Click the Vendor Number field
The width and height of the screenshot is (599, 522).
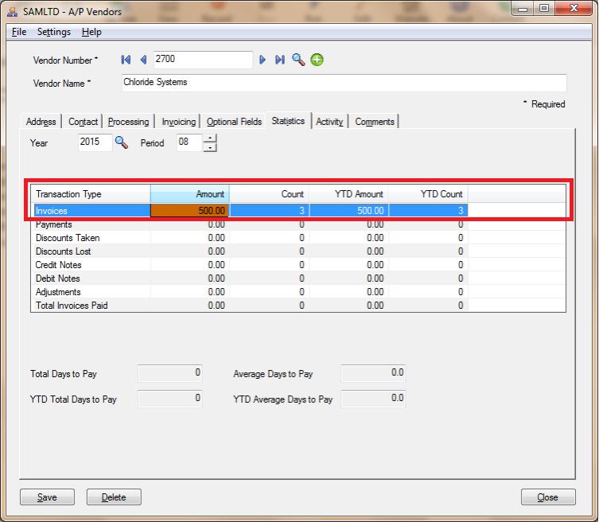click(x=203, y=60)
